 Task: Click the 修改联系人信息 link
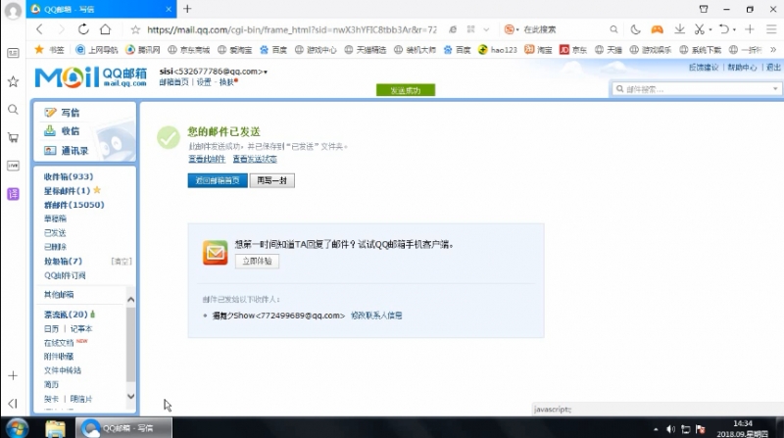click(x=376, y=316)
